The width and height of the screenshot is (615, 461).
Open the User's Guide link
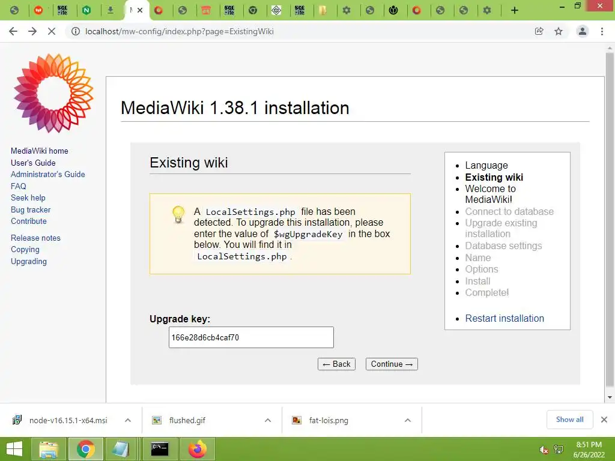coord(33,163)
